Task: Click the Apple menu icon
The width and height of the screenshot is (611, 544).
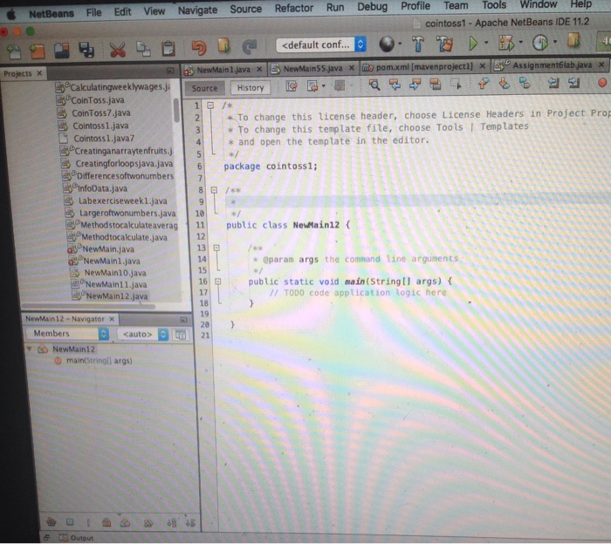Action: (12, 15)
